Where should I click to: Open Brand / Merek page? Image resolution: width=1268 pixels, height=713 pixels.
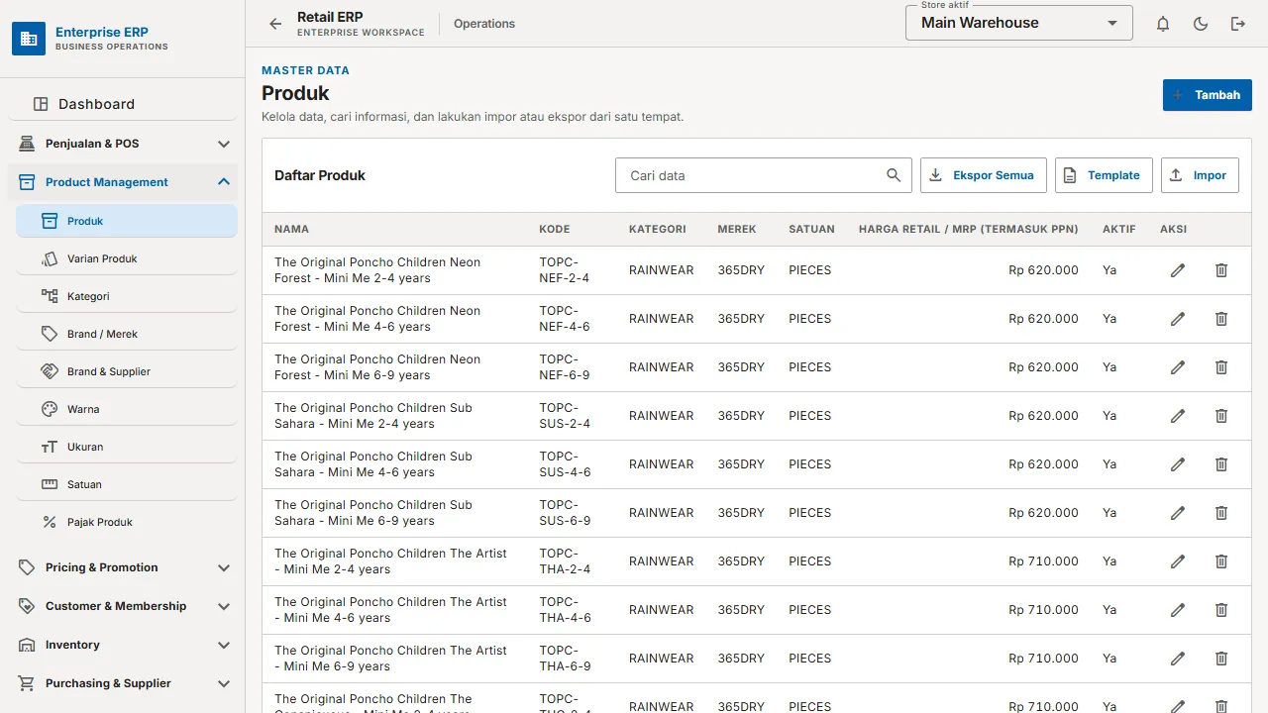click(127, 334)
